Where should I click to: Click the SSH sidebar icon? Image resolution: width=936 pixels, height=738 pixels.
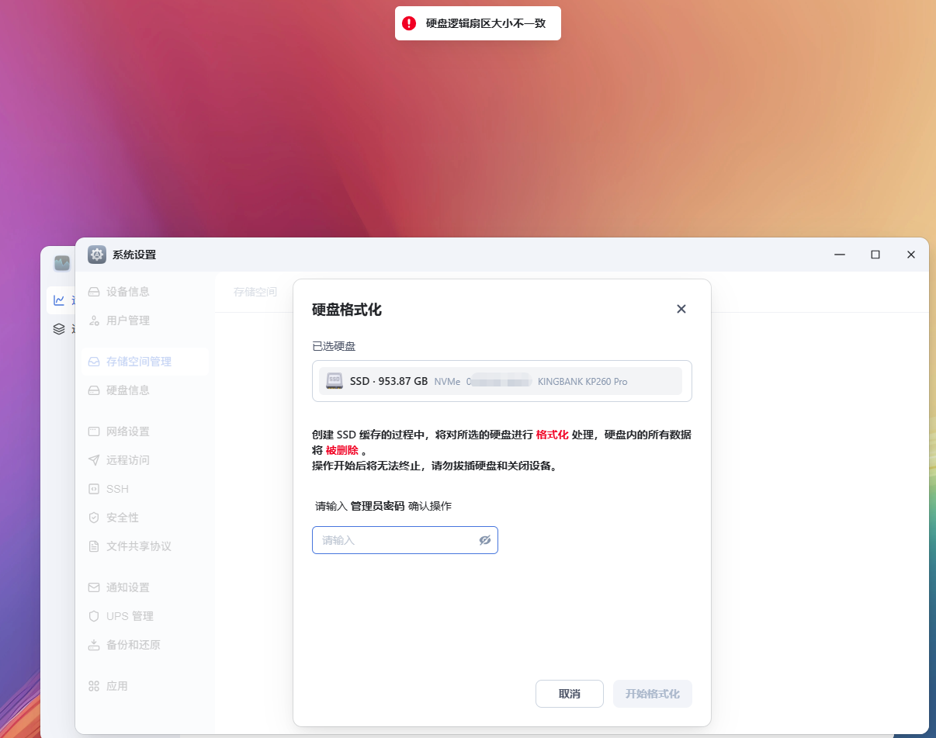(94, 489)
